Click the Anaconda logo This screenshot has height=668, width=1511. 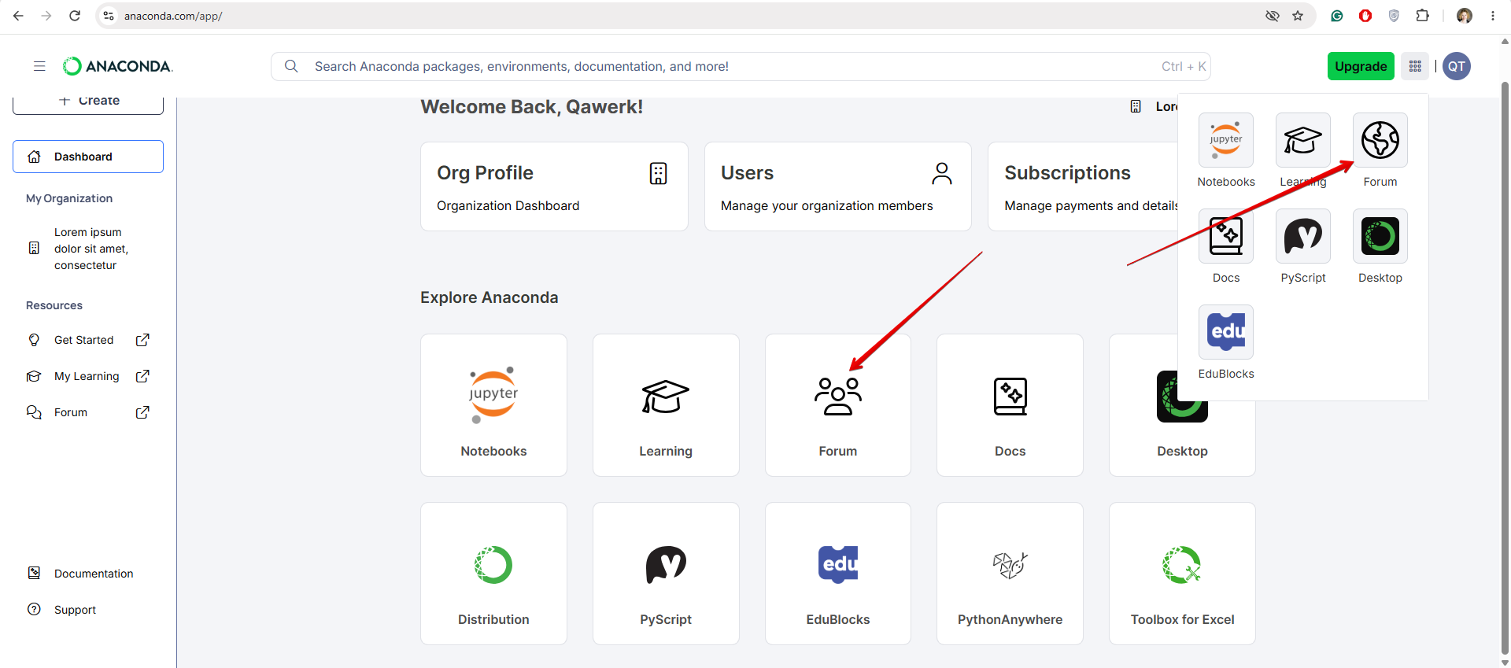(x=117, y=66)
